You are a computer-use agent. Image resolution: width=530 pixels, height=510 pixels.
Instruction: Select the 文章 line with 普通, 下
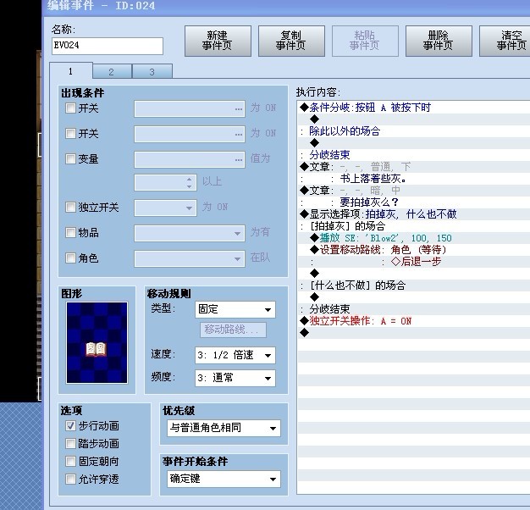414,167
